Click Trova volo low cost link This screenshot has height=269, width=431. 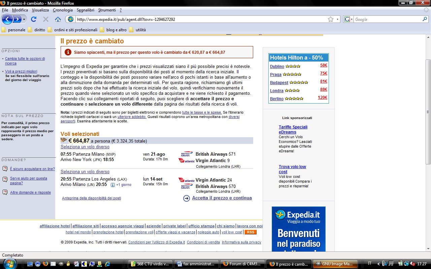click(x=292, y=169)
